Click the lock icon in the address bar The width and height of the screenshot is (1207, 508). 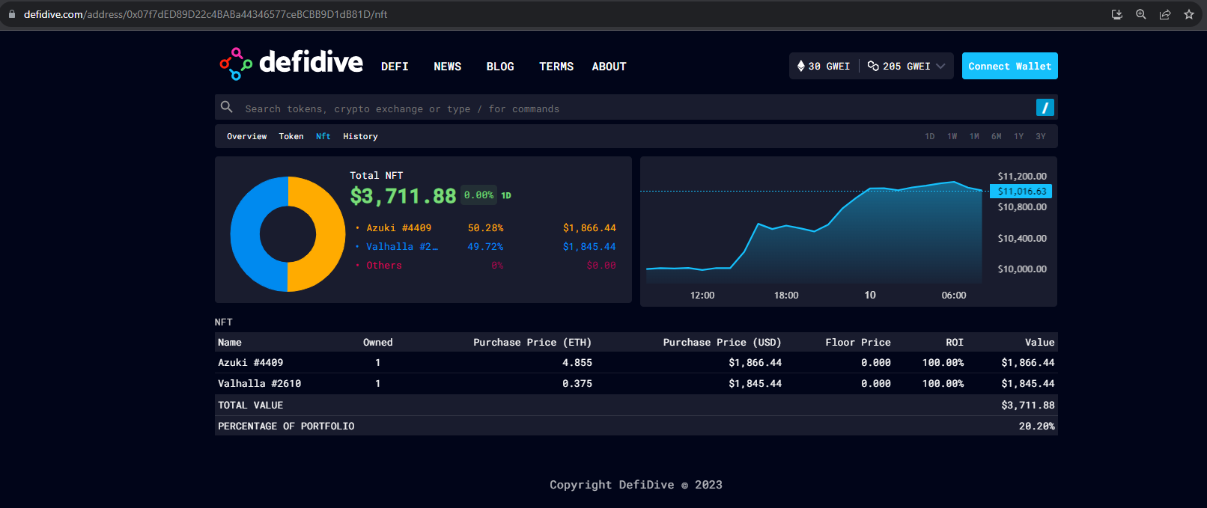point(12,14)
